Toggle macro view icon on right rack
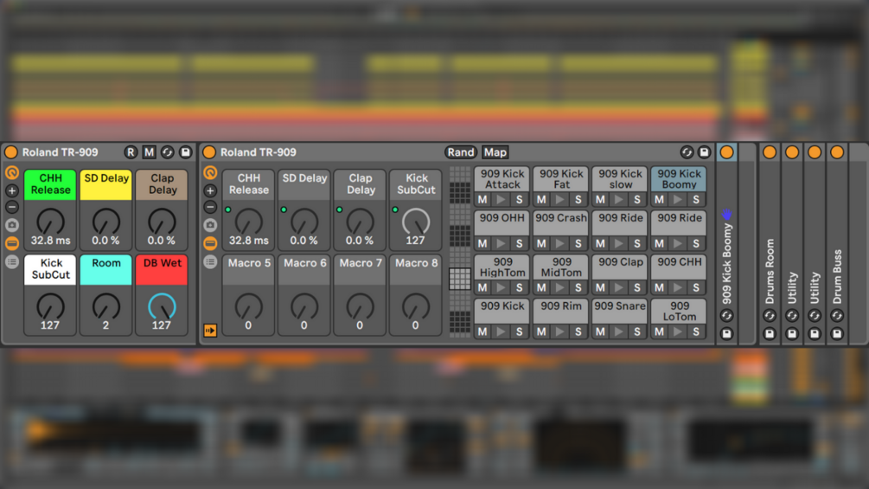The width and height of the screenshot is (869, 489). point(210,172)
